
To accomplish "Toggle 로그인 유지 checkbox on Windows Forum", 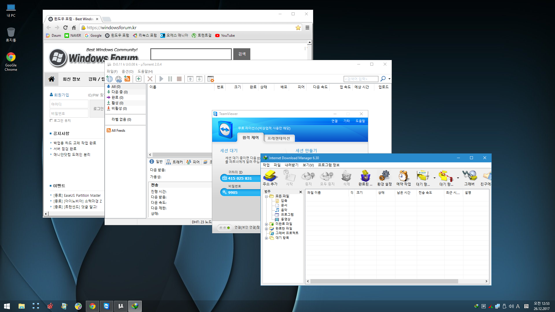I will pyautogui.click(x=51, y=120).
